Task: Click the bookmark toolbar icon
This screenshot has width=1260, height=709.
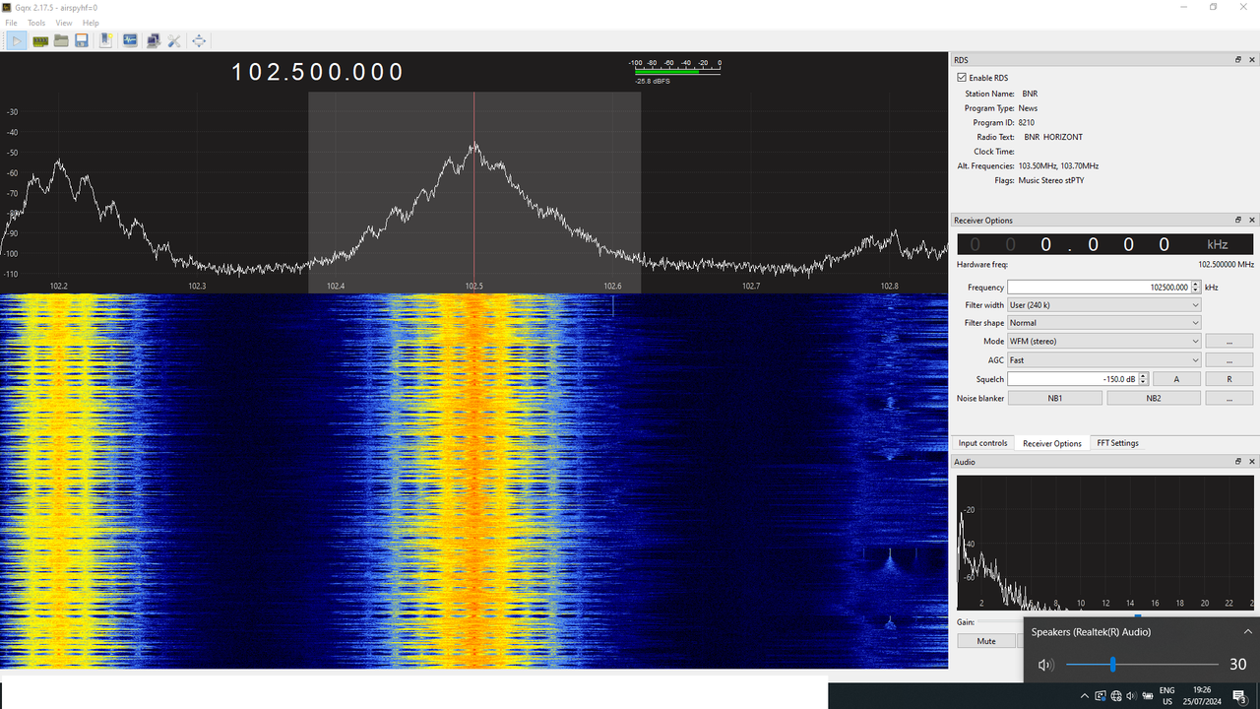Action: [x=106, y=40]
